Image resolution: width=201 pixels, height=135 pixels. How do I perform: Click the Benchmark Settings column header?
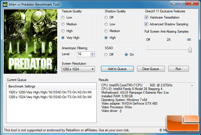pos(52,86)
